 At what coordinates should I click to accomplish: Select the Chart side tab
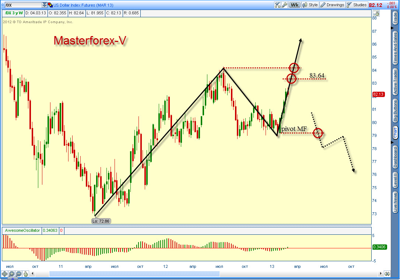pyautogui.click(x=395, y=133)
